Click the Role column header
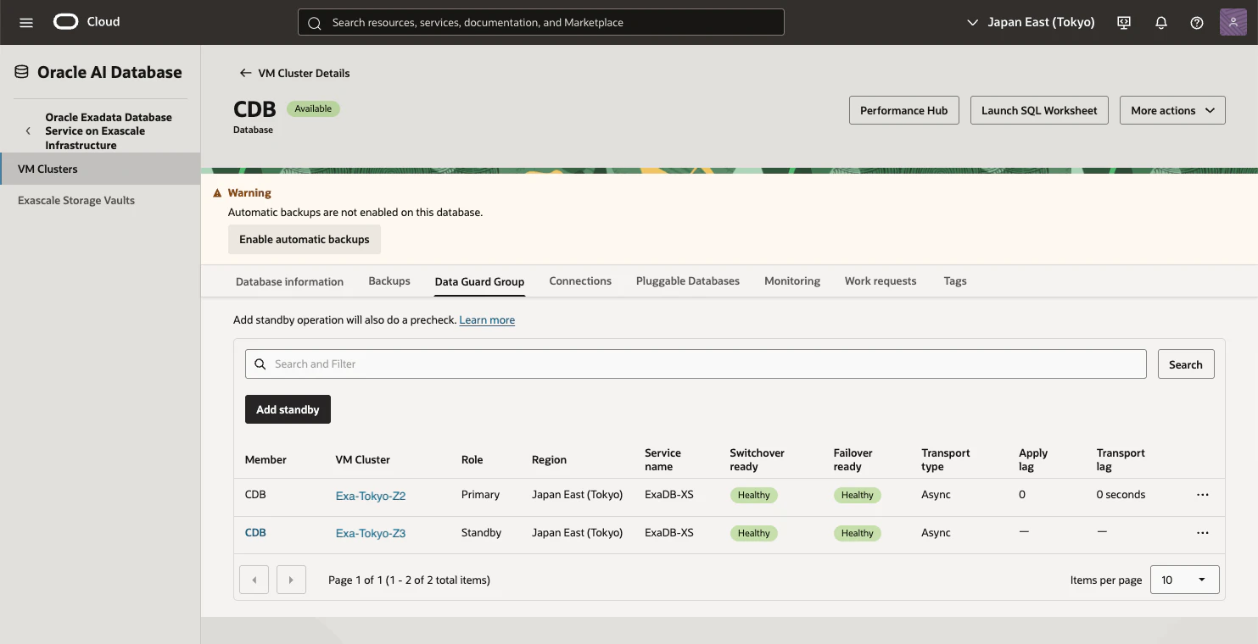1258x644 pixels. [472, 460]
